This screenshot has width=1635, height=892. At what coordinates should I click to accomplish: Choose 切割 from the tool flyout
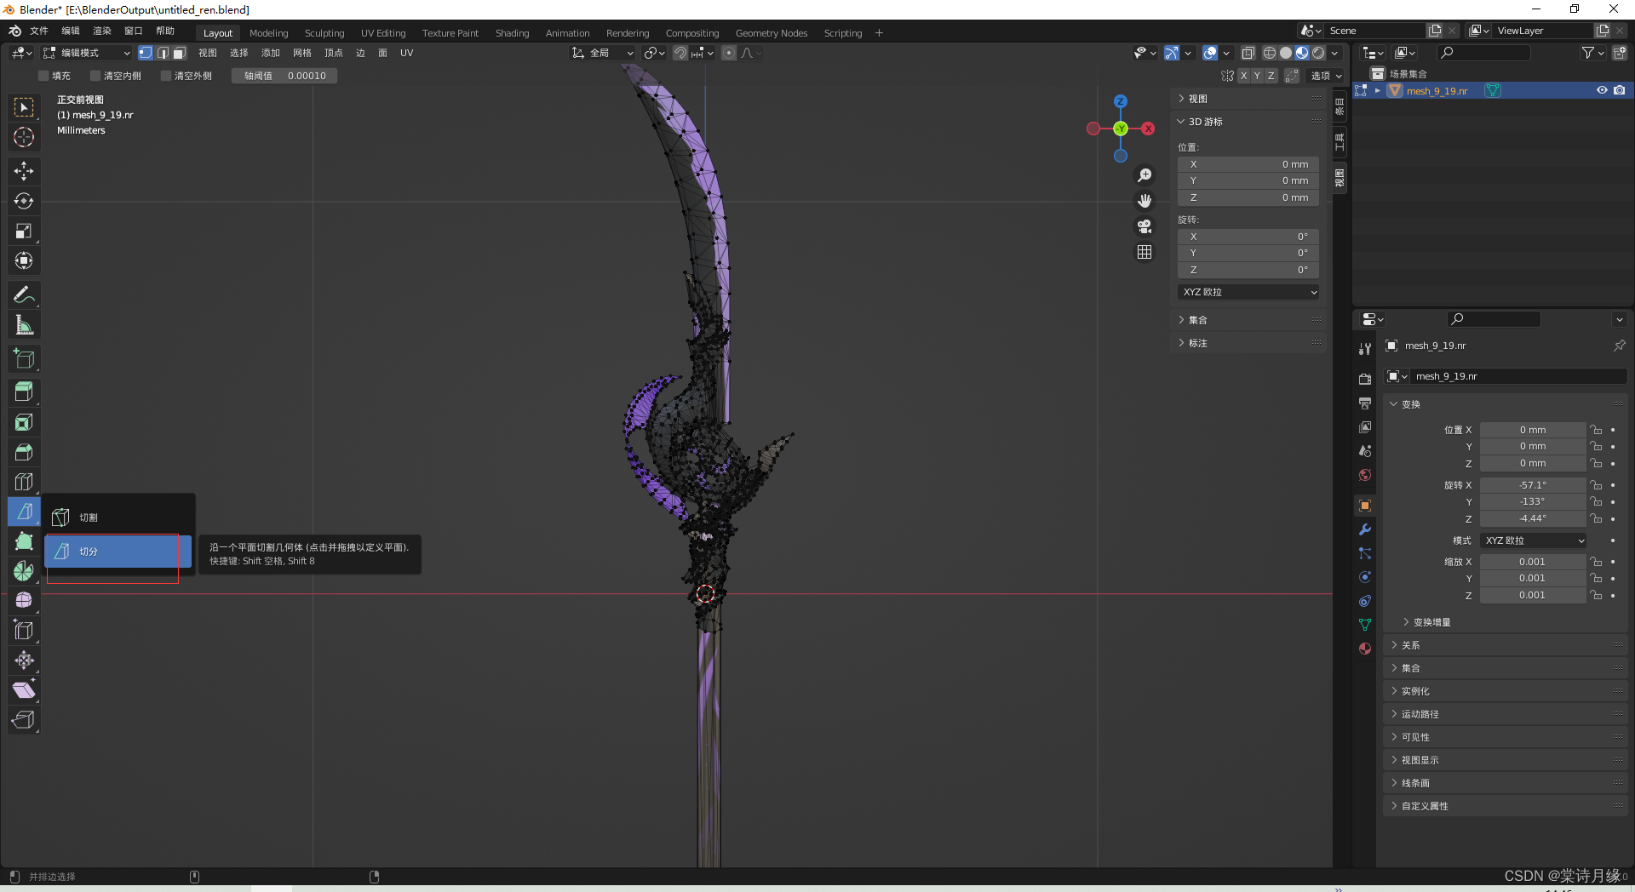(x=119, y=517)
